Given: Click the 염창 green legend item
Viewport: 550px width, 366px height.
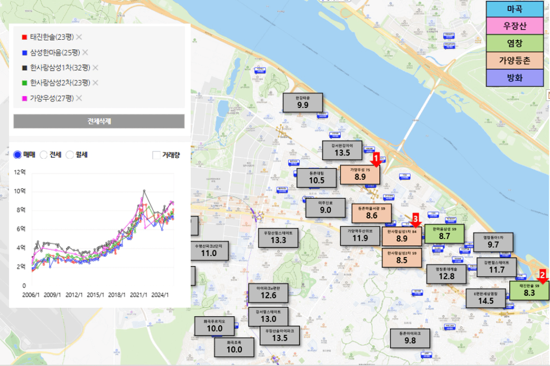Looking at the screenshot, I should tap(514, 43).
